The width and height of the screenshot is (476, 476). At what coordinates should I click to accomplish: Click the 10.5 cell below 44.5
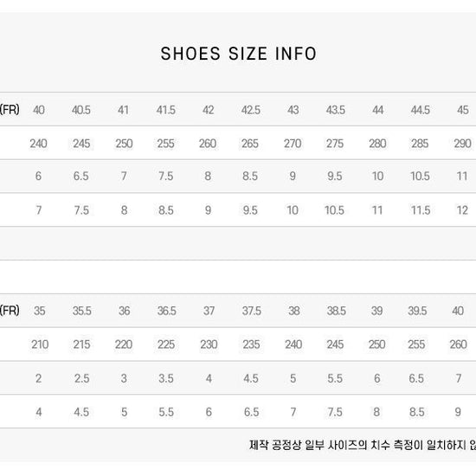pos(420,176)
